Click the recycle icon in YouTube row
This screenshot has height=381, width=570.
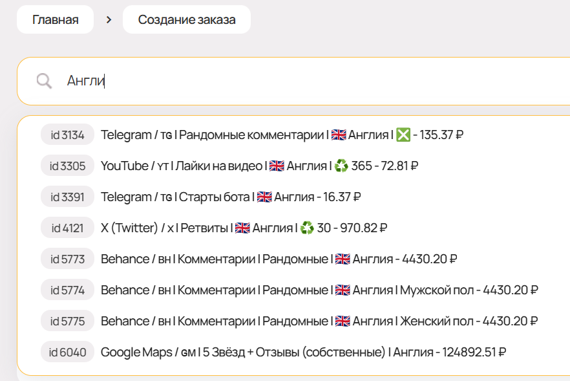(342, 166)
